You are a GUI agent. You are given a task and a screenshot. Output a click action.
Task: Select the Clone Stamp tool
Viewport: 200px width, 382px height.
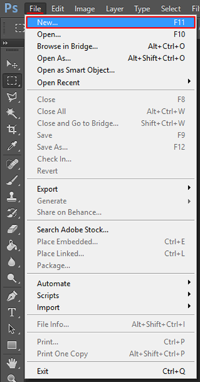12,196
